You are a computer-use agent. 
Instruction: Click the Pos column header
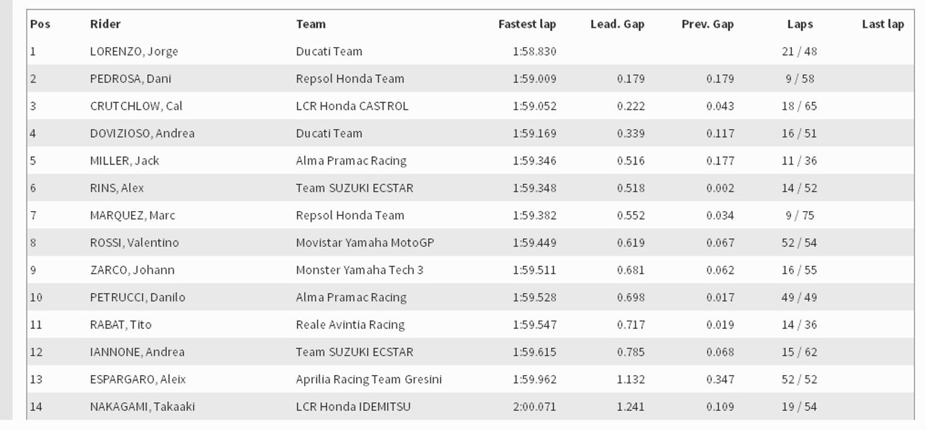[40, 24]
